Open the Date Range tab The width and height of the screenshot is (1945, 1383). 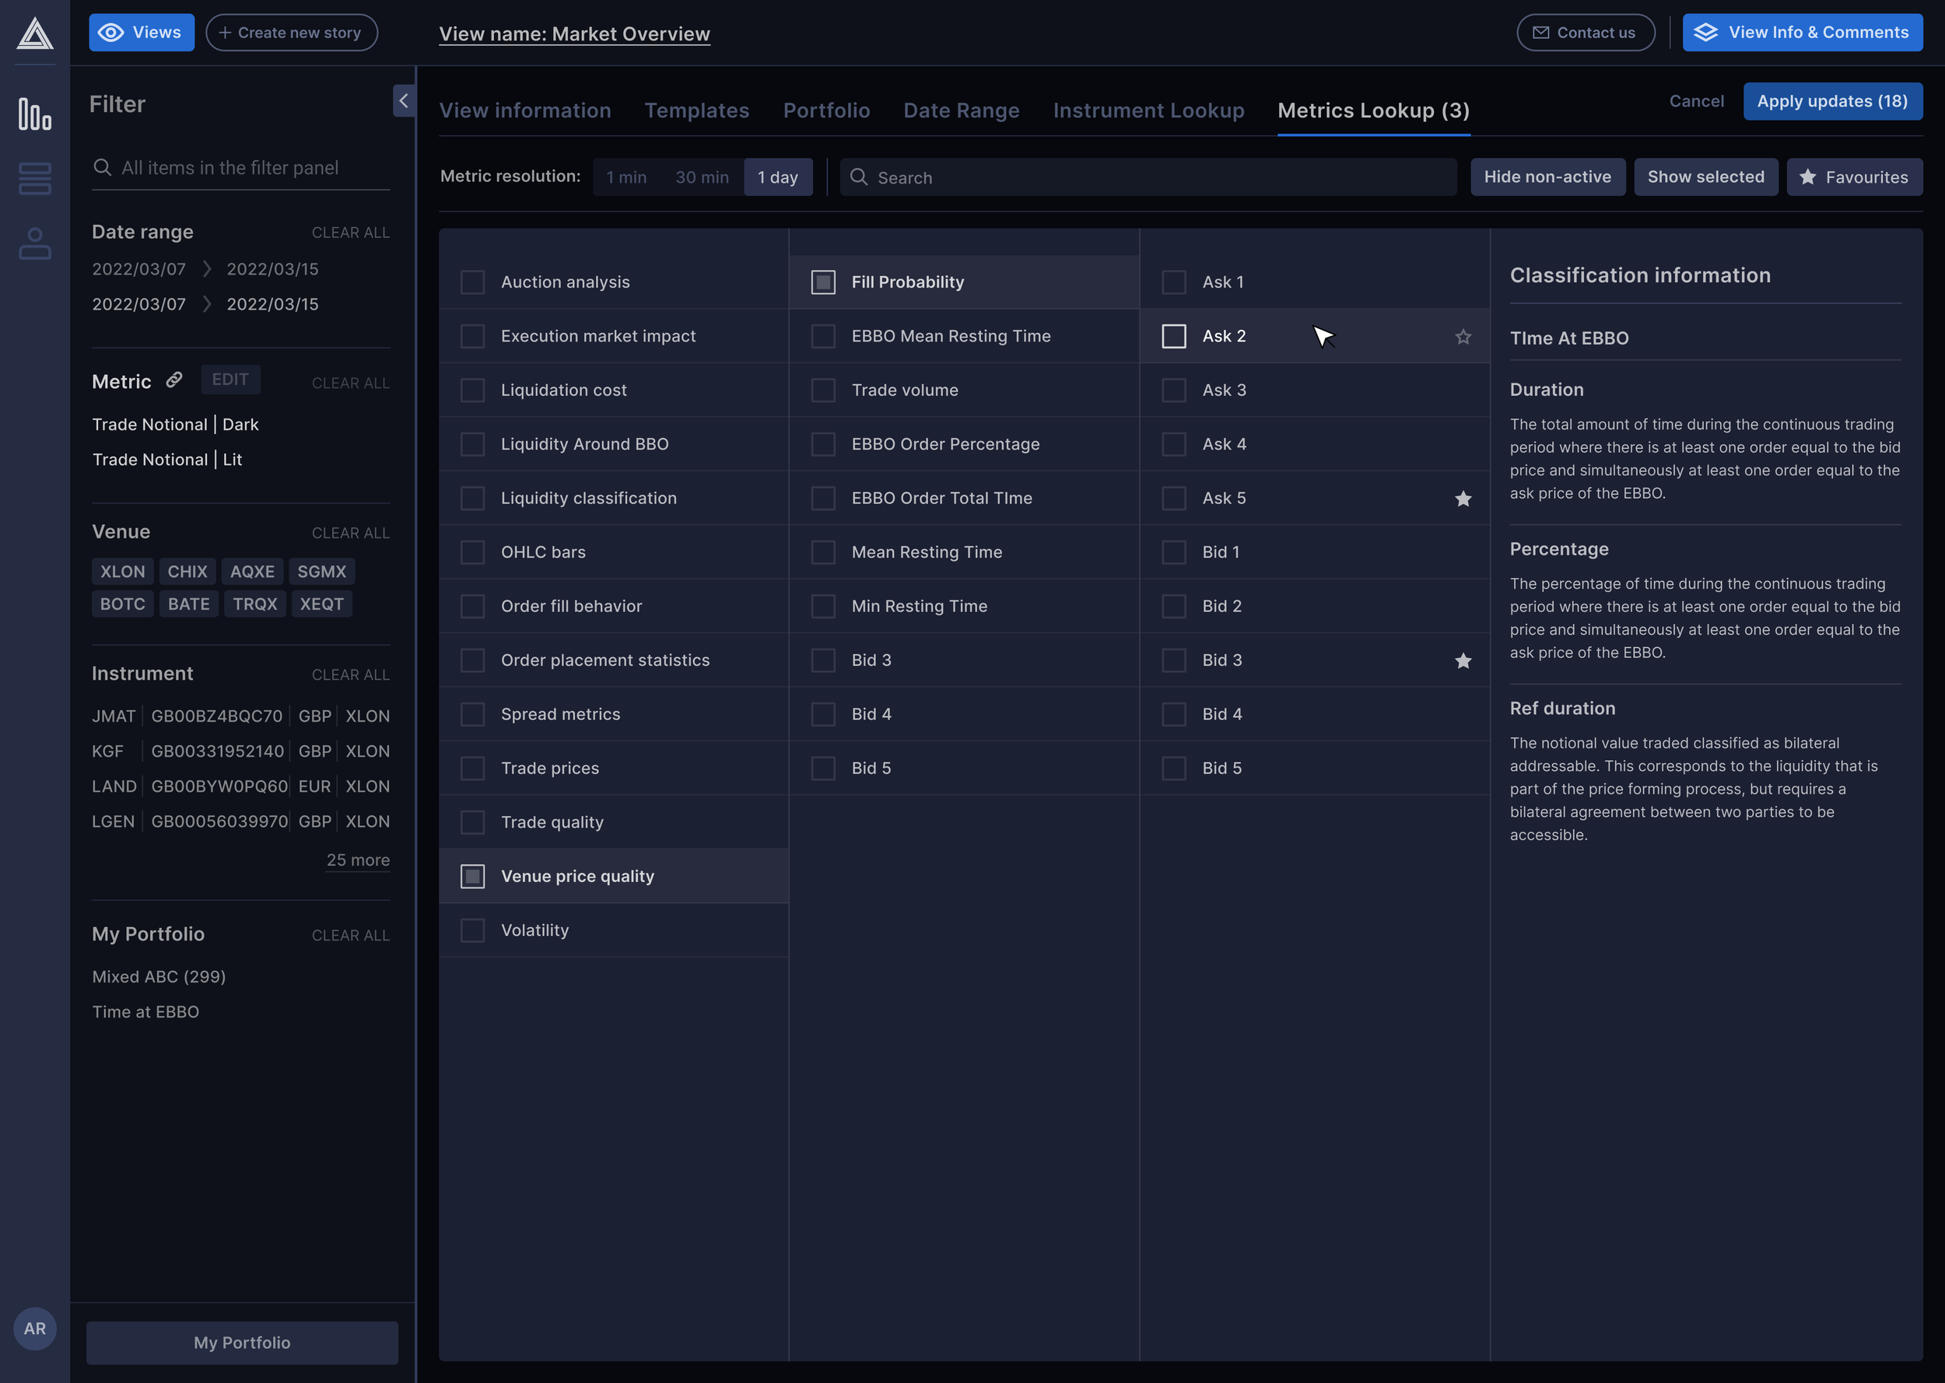[x=961, y=110]
